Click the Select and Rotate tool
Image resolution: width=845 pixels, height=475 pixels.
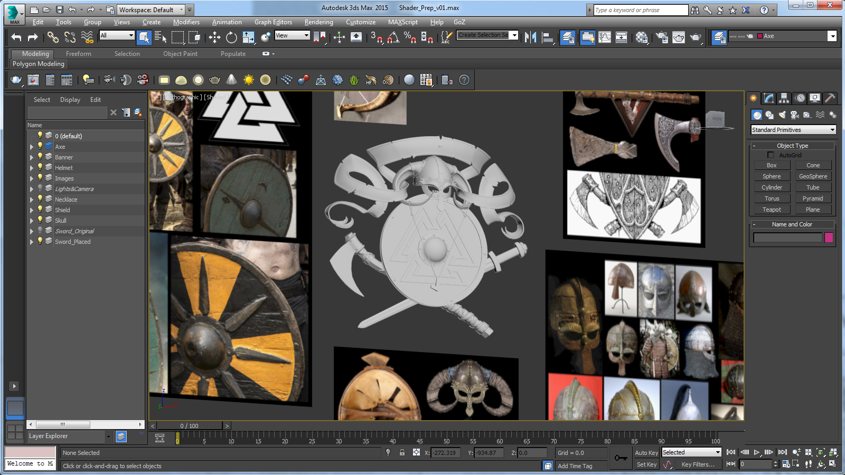[x=231, y=37]
